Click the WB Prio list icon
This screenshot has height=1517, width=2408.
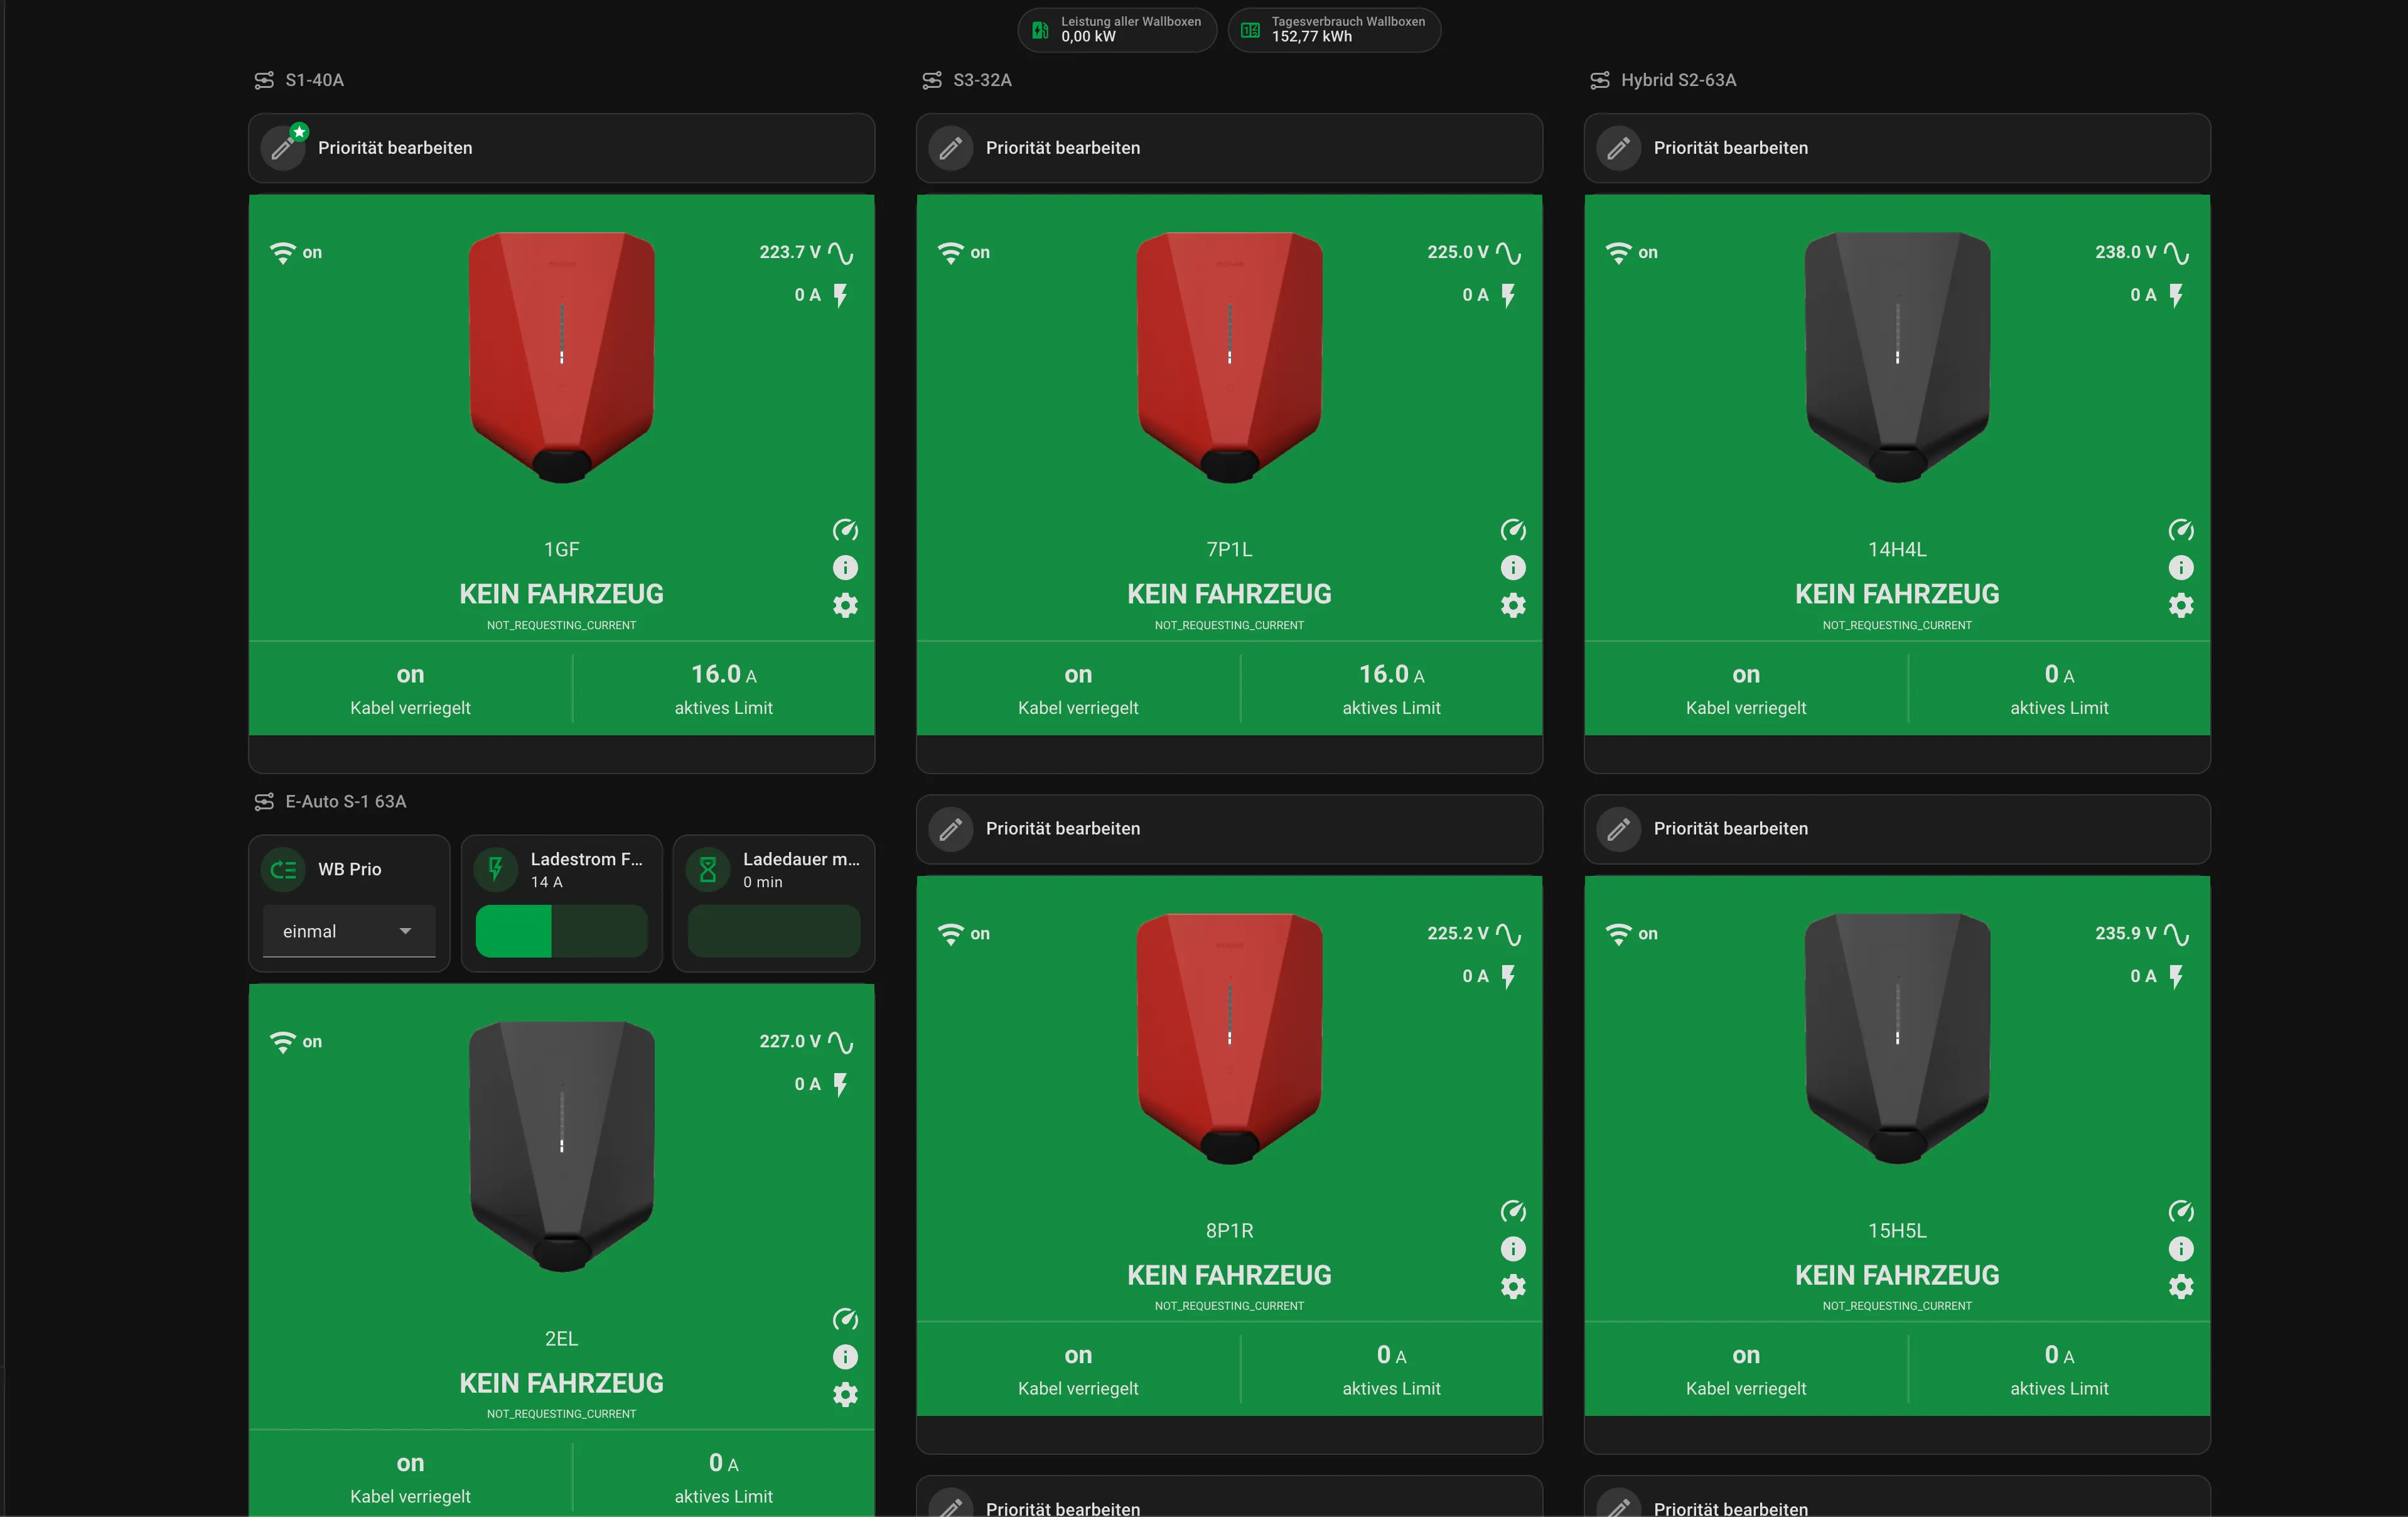[284, 869]
